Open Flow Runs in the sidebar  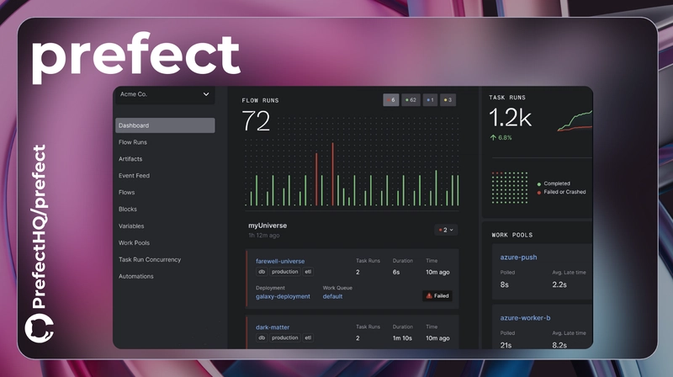click(x=133, y=142)
